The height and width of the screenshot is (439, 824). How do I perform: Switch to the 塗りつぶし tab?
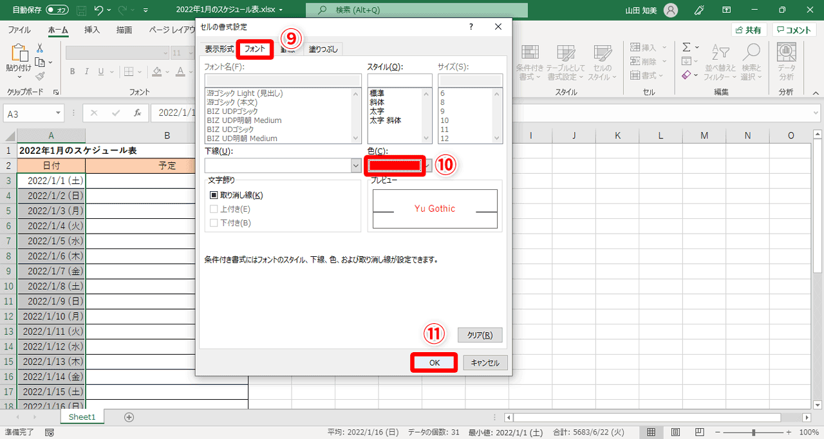click(323, 48)
